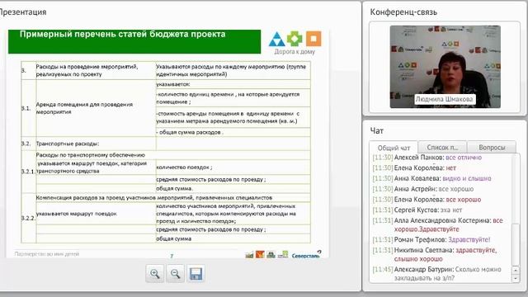Click the chat scrollbar down arrow
Screen dimensions: 528x297
[x=516, y=279]
